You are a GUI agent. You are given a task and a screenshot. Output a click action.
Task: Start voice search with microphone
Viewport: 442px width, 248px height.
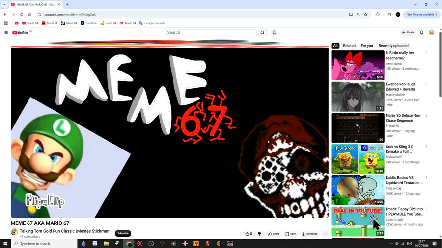tap(274, 33)
